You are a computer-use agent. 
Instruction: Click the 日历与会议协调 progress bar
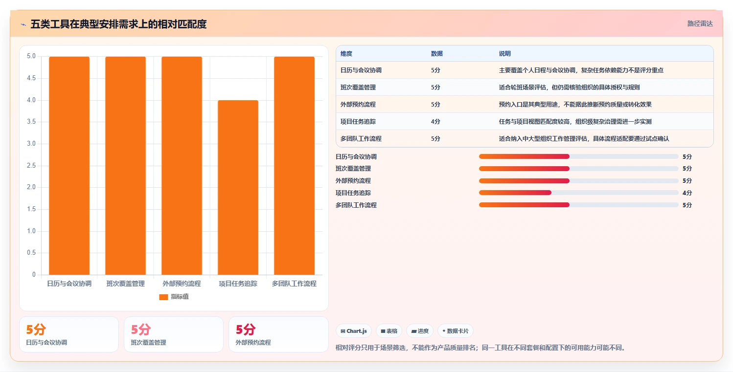[x=579, y=156]
